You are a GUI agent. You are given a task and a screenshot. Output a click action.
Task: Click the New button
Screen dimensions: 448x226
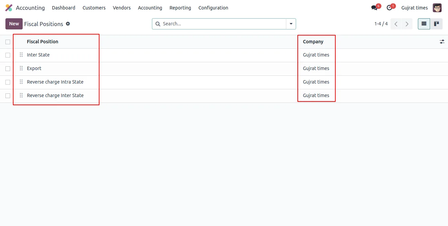pyautogui.click(x=14, y=24)
